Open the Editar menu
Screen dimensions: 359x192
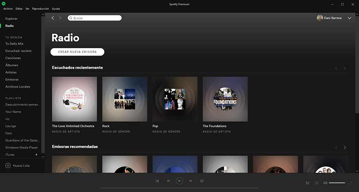pyautogui.click(x=19, y=9)
